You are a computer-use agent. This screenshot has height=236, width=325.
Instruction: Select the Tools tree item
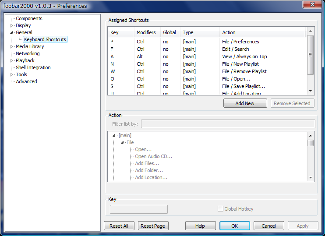21,74
